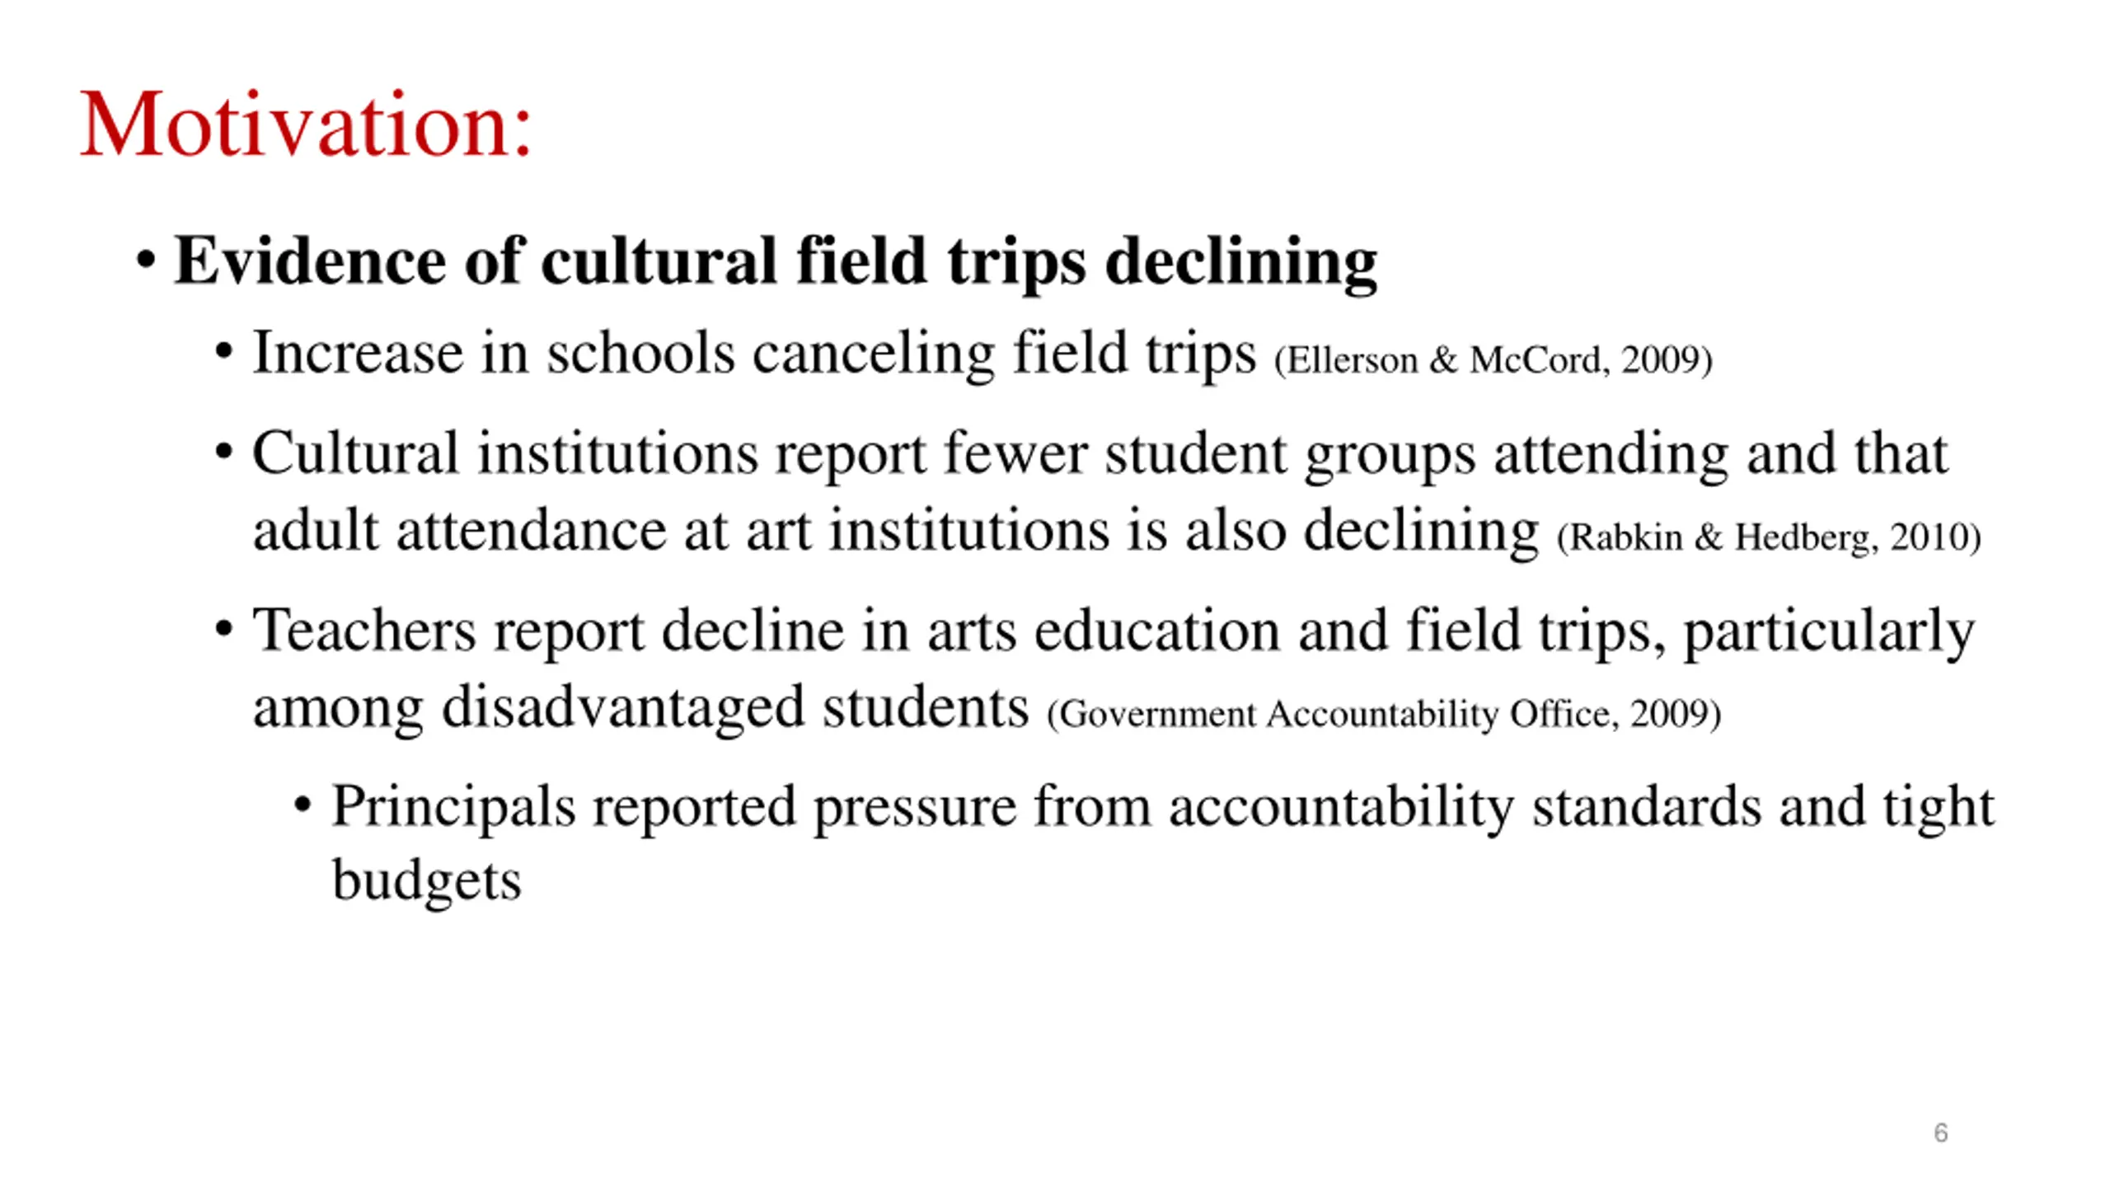This screenshot has height=1187, width=2110.
Task: Click the Rabkin & Hedberg, 2010 citation
Action: (x=1769, y=537)
